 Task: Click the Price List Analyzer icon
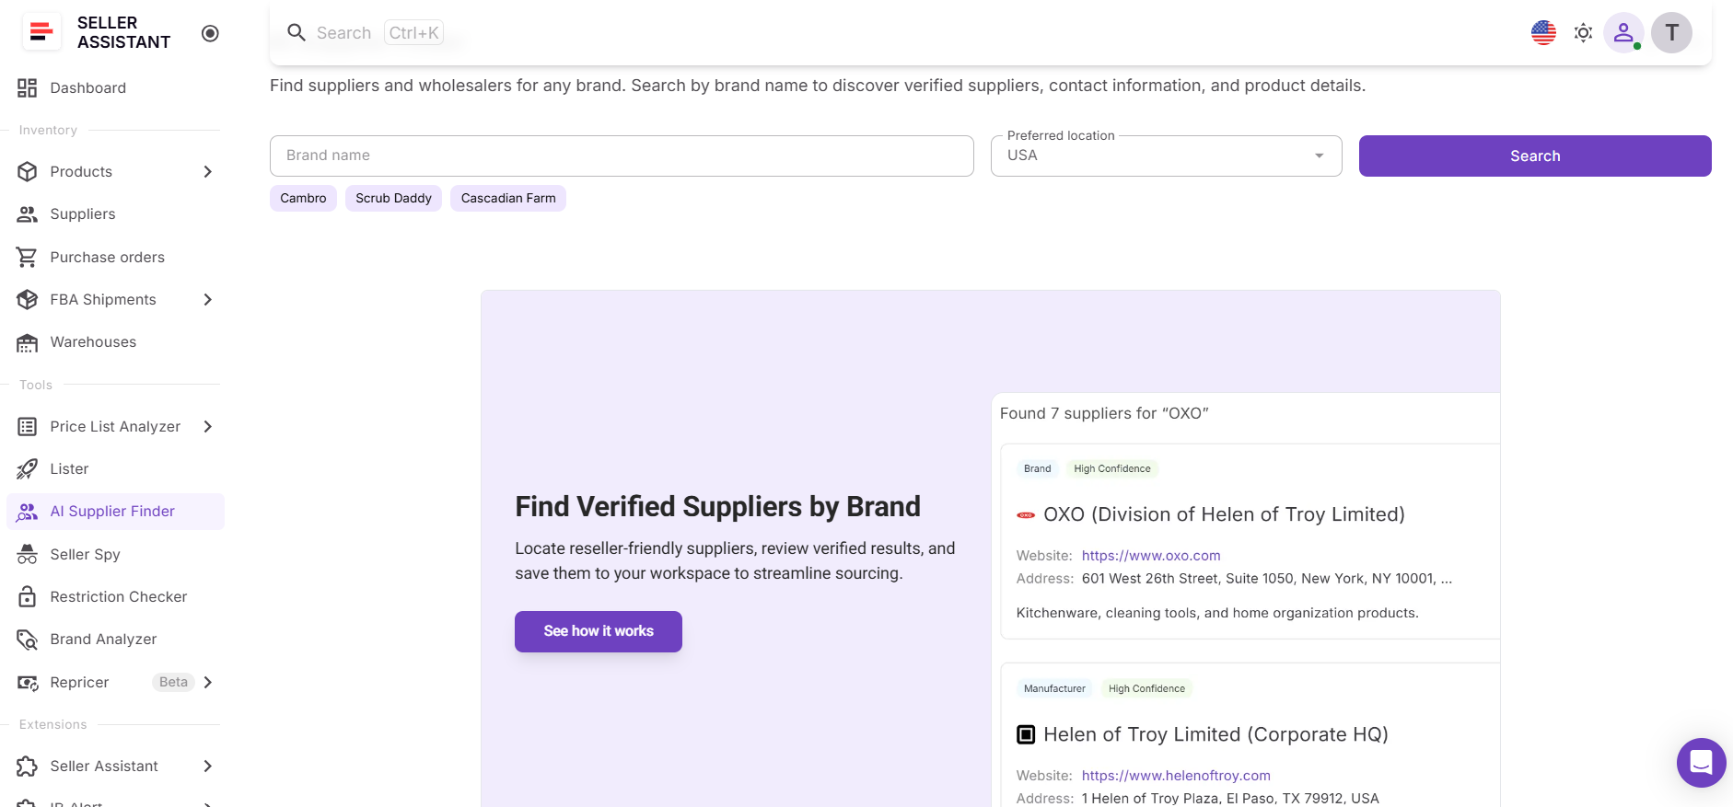28,426
